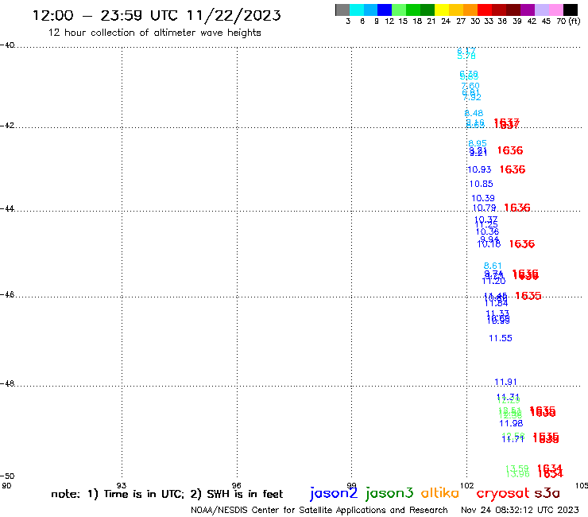
Task: Click the altika satellite legend label
Action: 440,493
